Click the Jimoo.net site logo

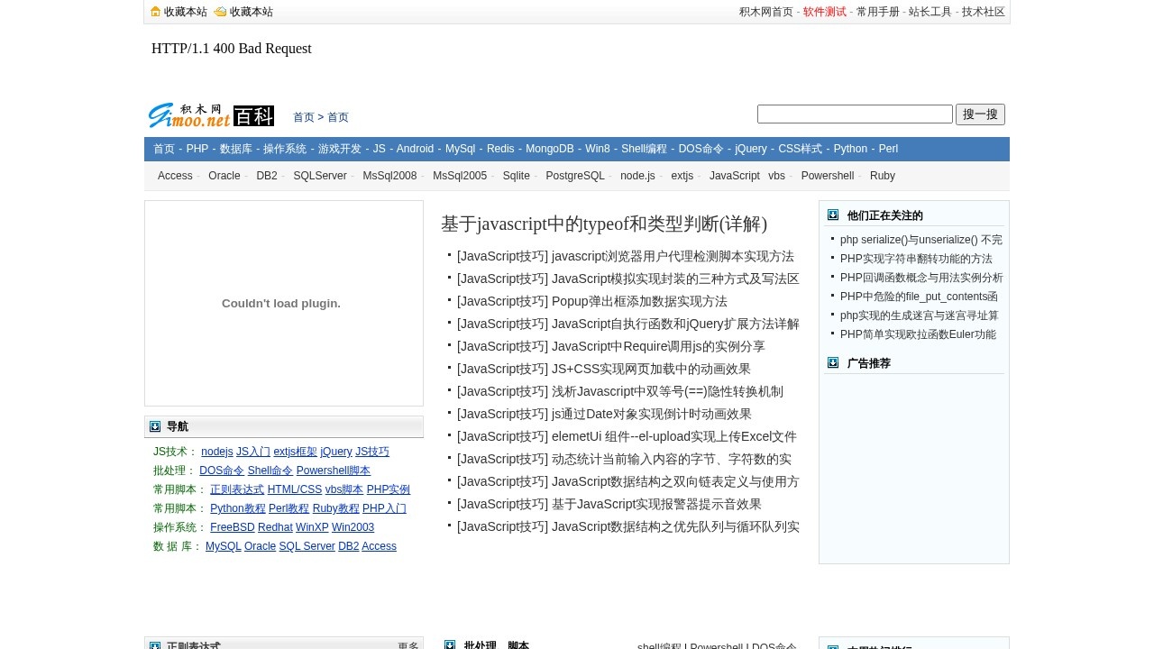[x=189, y=115]
